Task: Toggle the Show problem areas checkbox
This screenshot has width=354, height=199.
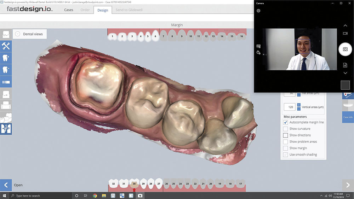Action: tap(285, 142)
